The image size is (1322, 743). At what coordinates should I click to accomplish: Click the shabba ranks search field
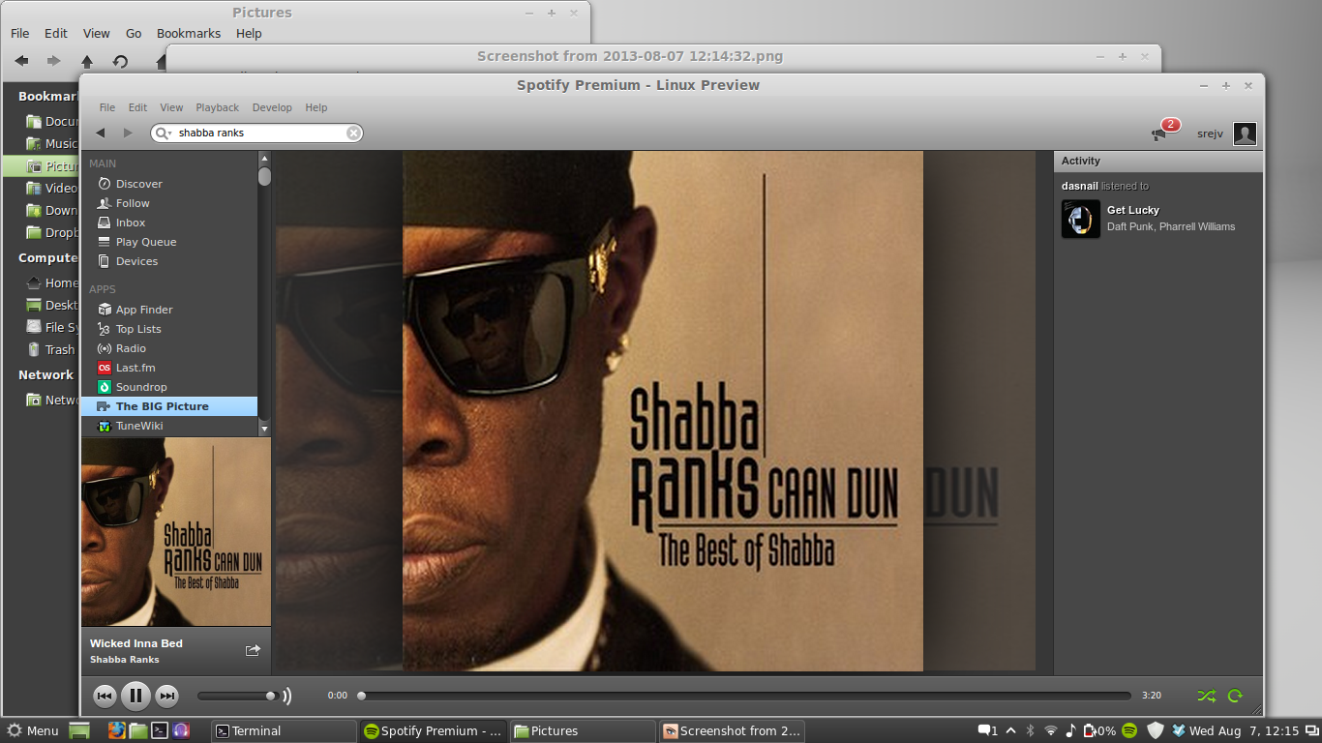tap(256, 133)
